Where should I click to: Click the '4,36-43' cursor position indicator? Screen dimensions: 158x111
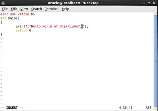[126, 108]
